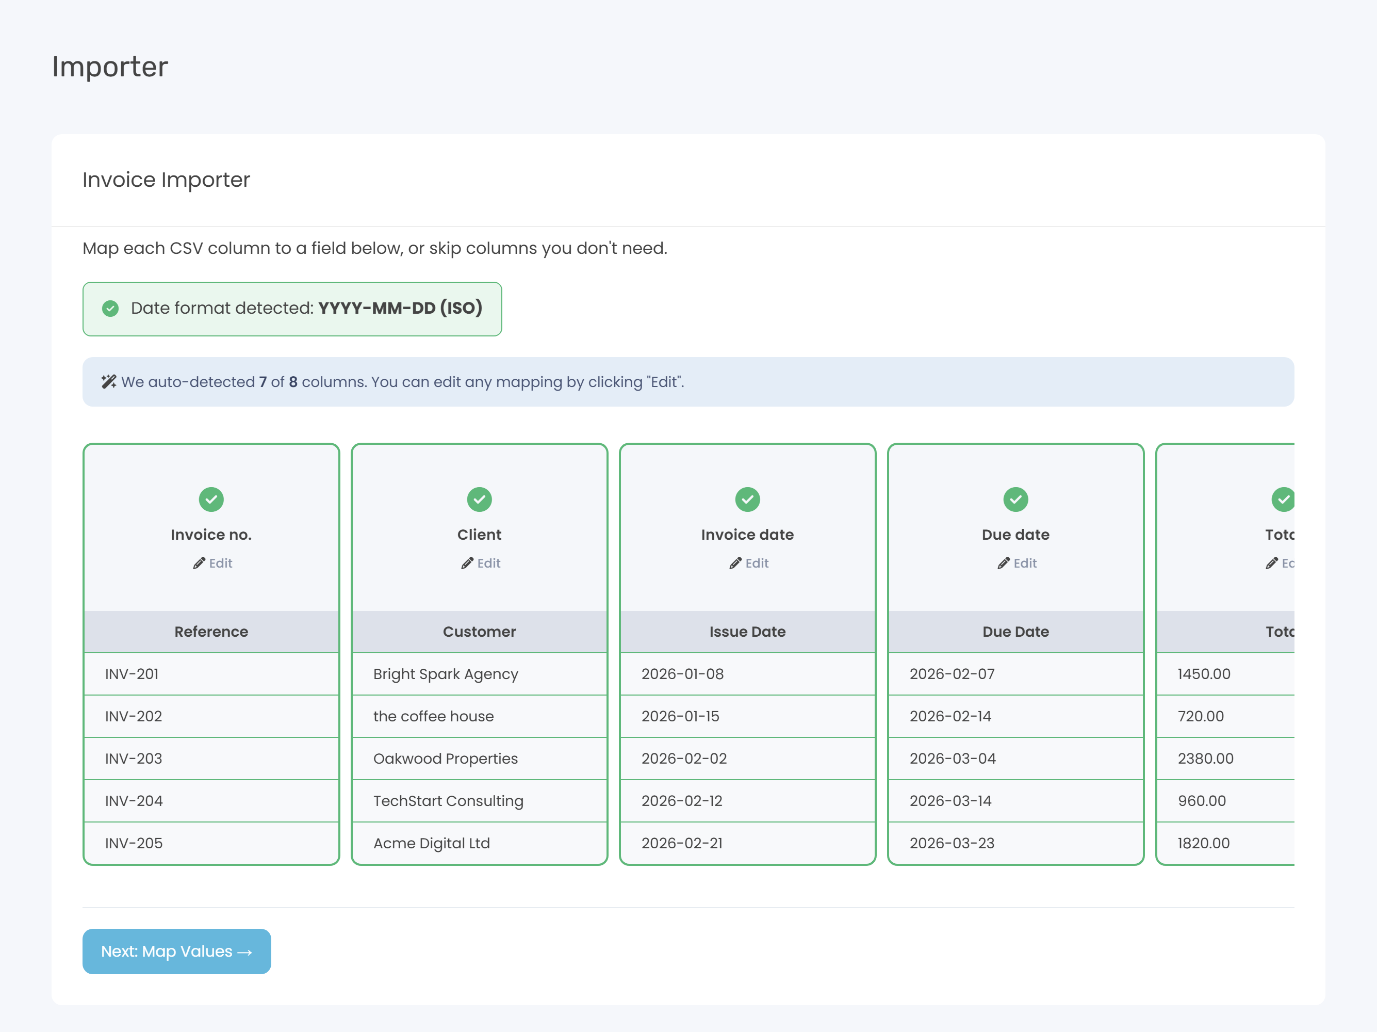Click the Importer page title
This screenshot has width=1377, height=1032.
(110, 67)
